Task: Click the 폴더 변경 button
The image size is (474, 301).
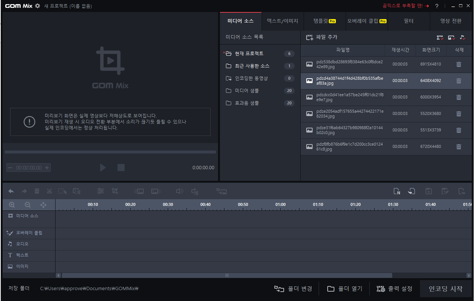Action: tap(293, 289)
